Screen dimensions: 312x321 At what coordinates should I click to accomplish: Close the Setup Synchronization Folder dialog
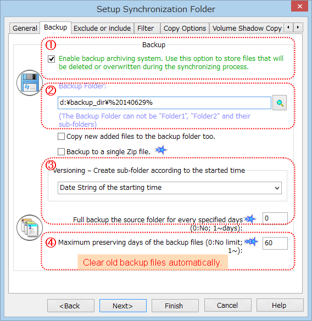[299, 7]
